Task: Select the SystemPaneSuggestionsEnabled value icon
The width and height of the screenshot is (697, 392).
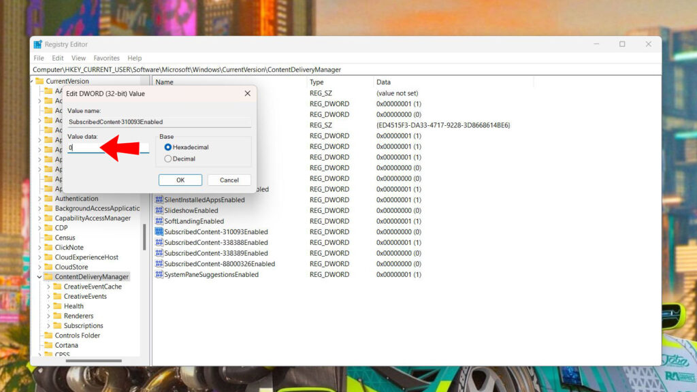Action: [159, 274]
